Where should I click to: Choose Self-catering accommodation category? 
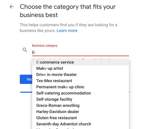[81, 93]
